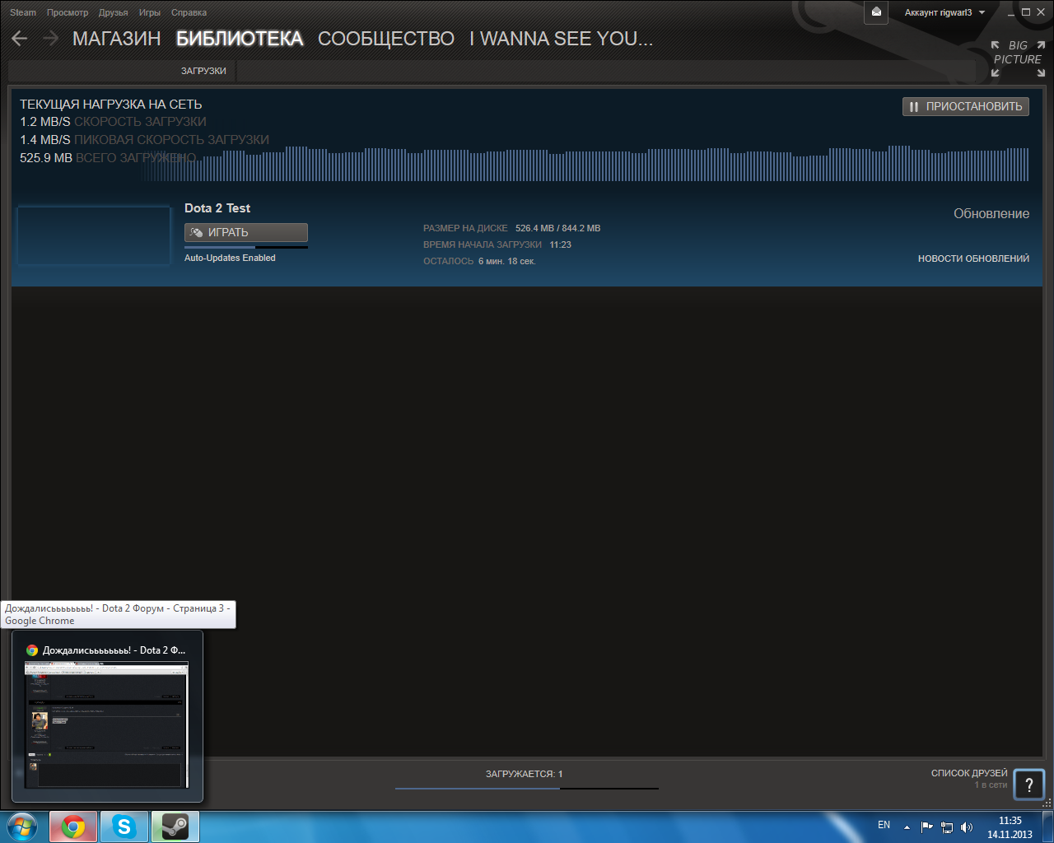Open the help question mark icon
1054x843 pixels.
pyautogui.click(x=1028, y=785)
